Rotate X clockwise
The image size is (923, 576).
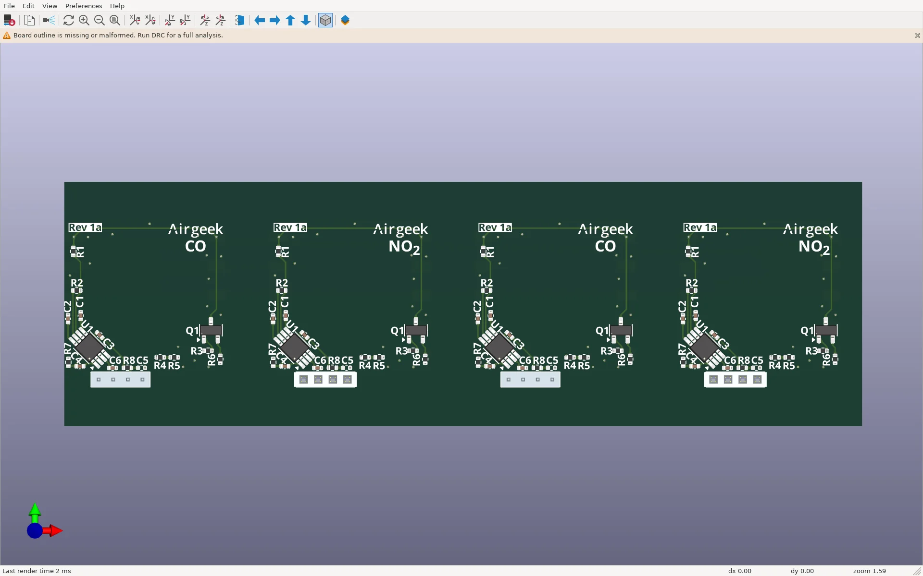point(135,20)
